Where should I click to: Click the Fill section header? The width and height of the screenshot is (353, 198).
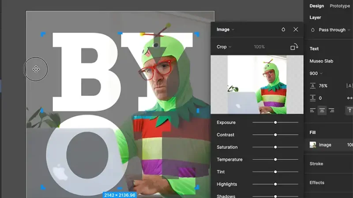[x=312, y=132]
